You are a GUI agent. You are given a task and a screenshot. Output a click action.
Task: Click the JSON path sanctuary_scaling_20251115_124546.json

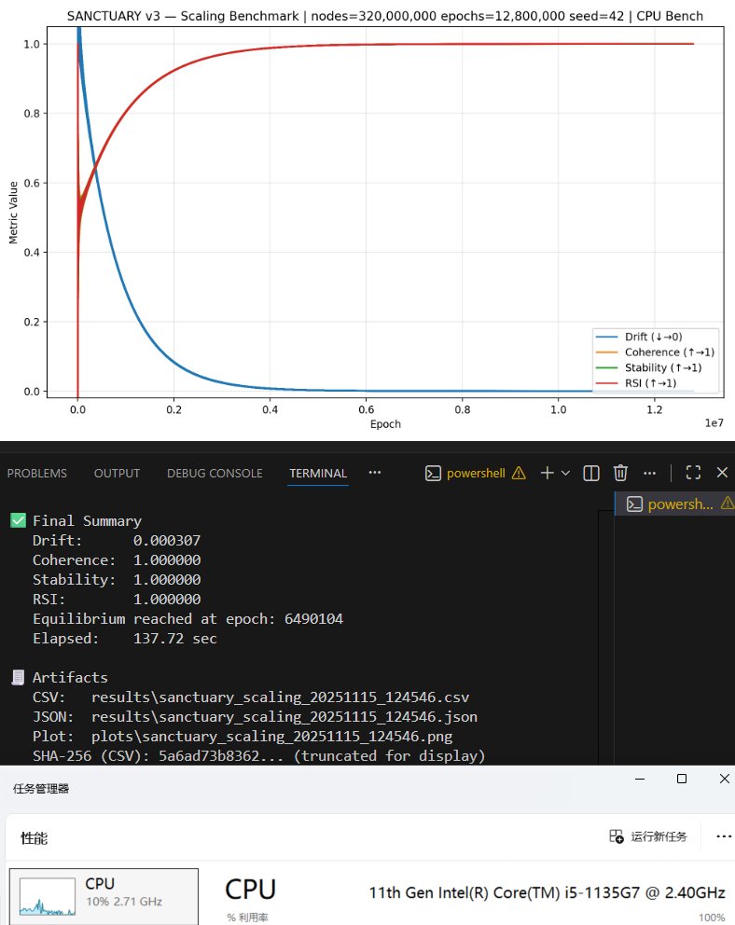pyautogui.click(x=284, y=716)
